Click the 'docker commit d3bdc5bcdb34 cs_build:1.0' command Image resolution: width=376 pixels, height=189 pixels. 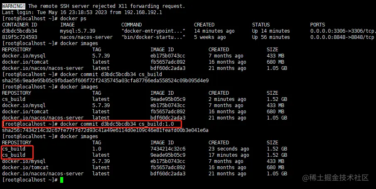[x=117, y=124]
